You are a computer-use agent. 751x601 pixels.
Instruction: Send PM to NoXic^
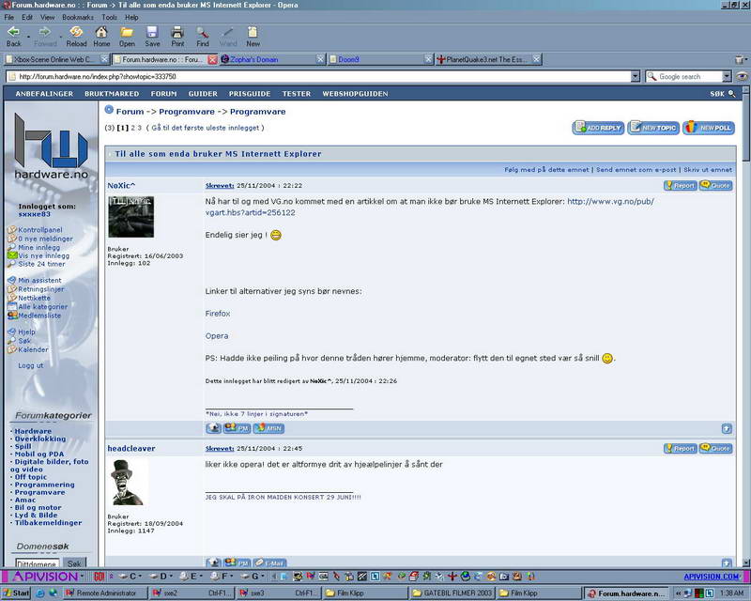238,428
